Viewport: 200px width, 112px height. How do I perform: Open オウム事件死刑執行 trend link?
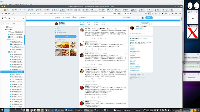(x=135, y=67)
